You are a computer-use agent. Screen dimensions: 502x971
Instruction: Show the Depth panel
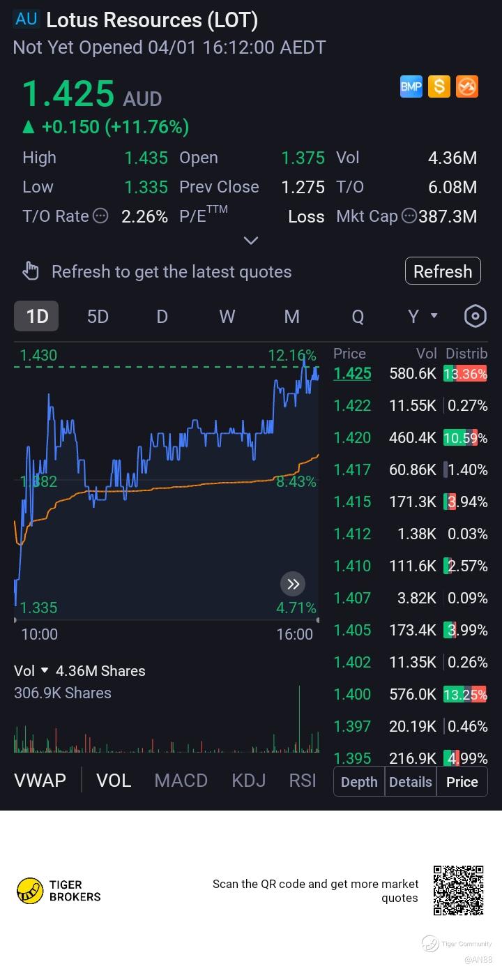coord(359,782)
